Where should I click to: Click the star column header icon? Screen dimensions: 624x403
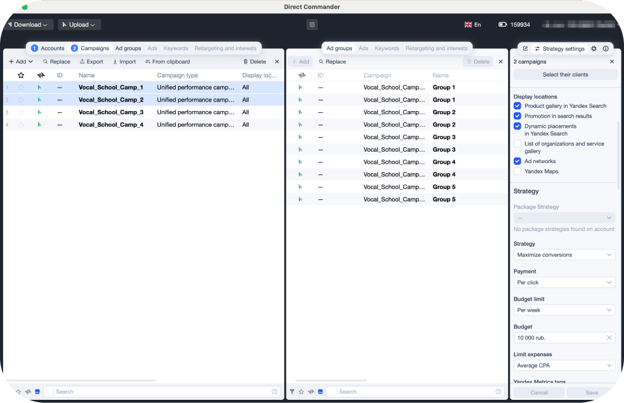[x=21, y=76]
